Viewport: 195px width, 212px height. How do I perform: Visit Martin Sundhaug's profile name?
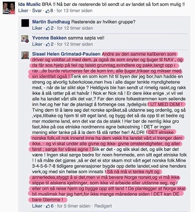pyautogui.click(x=51, y=22)
